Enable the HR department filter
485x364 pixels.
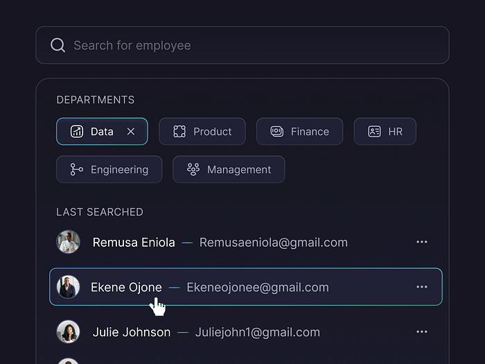click(385, 132)
